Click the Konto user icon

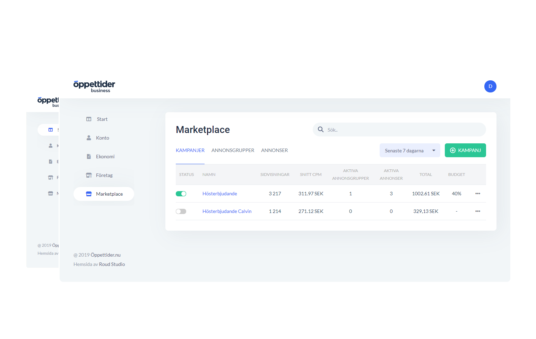pos(89,138)
